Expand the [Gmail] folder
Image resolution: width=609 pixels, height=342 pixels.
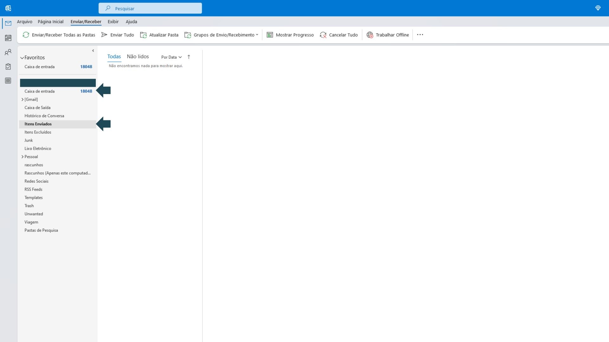pyautogui.click(x=23, y=99)
